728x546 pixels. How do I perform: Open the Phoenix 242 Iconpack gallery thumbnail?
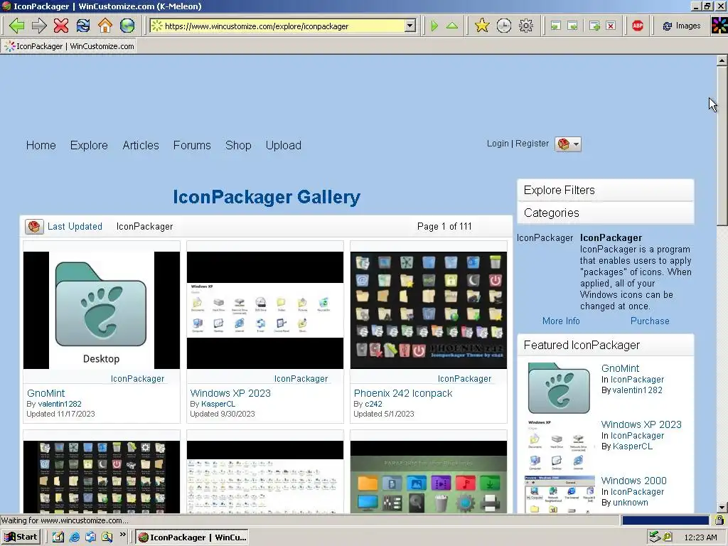click(x=429, y=310)
